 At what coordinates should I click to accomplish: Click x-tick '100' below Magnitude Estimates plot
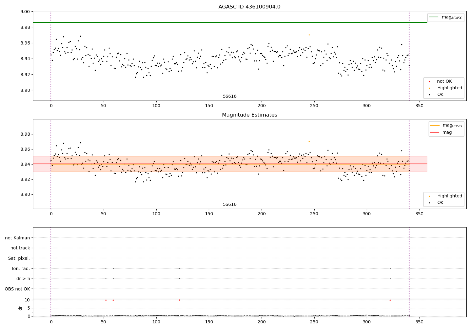click(x=156, y=214)
